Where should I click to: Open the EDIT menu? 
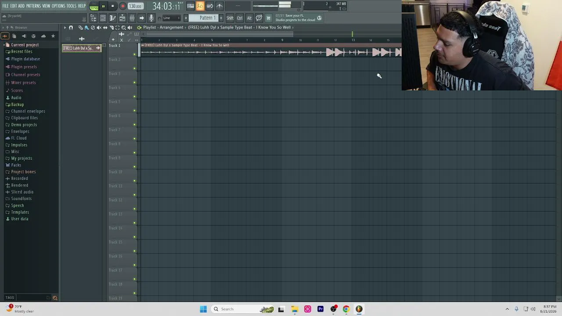(x=14, y=6)
